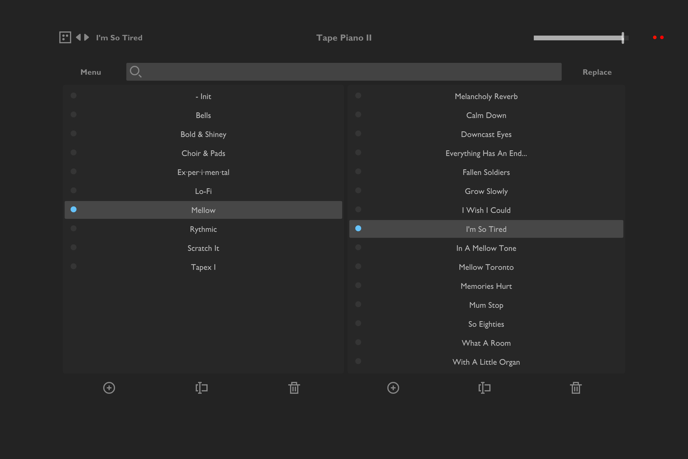Toggle the blue dot beside Mellow

click(74, 209)
